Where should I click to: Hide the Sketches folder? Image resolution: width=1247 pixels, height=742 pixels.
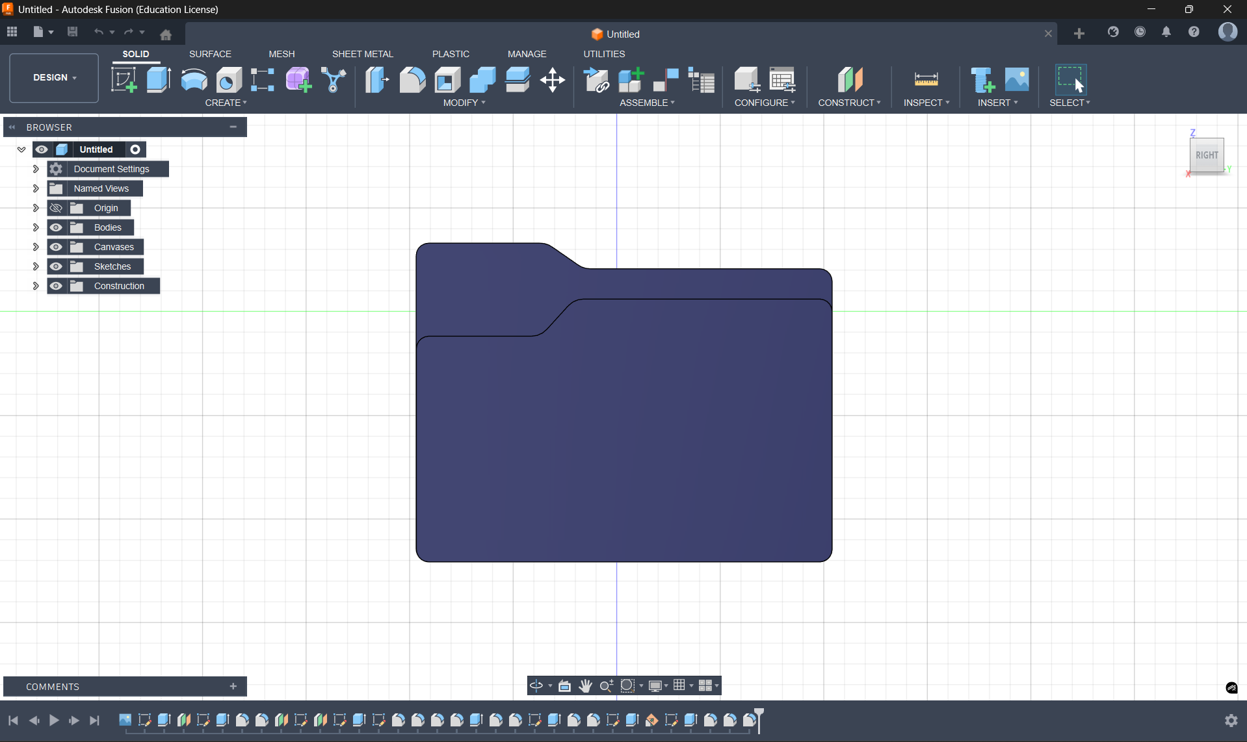click(x=56, y=266)
